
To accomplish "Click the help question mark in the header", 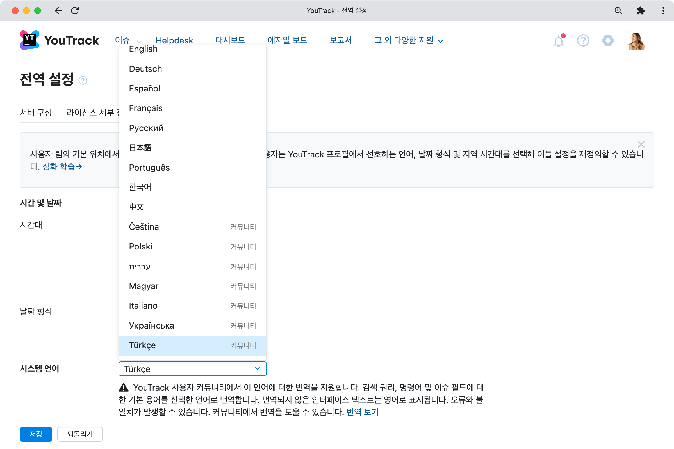I will coord(583,41).
